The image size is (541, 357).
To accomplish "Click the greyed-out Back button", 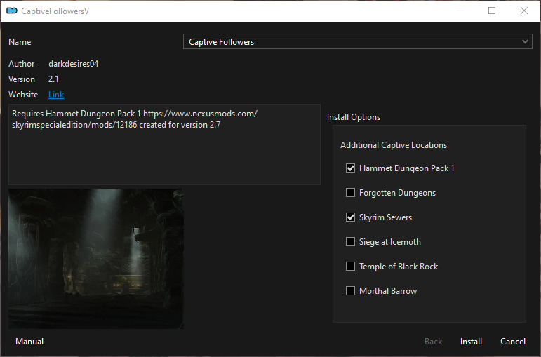I will (x=433, y=342).
